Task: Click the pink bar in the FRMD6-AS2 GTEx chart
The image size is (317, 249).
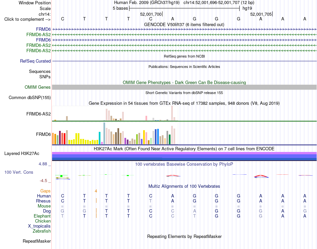Action: 146,118
